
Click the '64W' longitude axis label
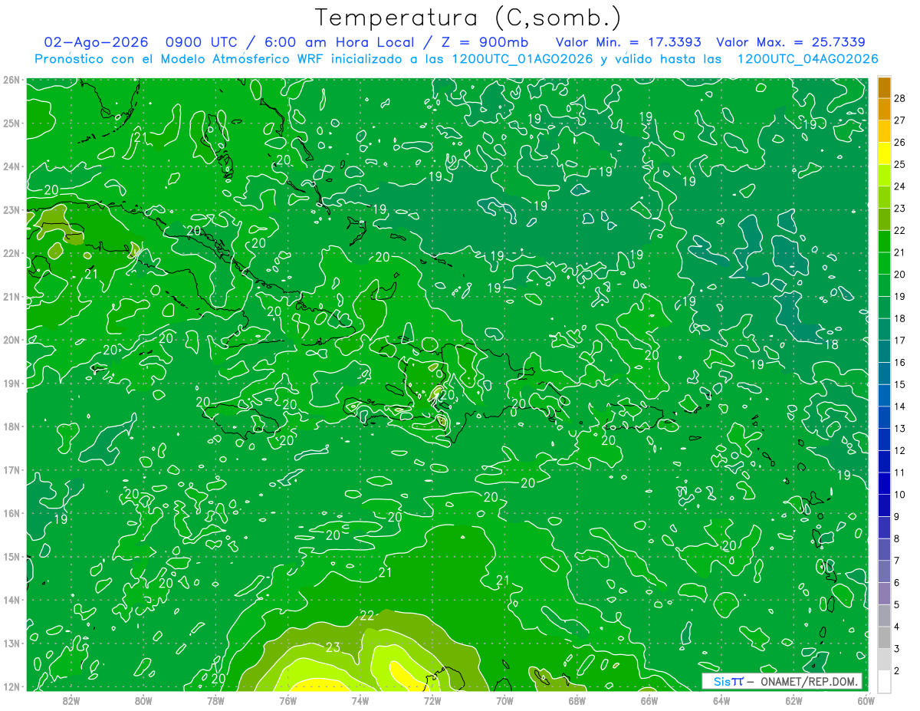[721, 700]
